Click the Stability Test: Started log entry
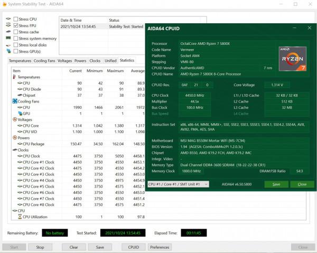The image size is (317, 253). click(126, 26)
